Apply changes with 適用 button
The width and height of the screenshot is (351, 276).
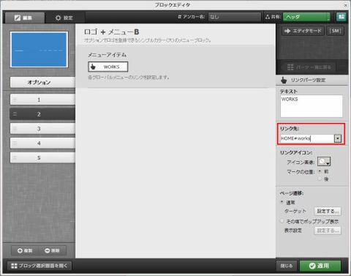[x=320, y=266]
